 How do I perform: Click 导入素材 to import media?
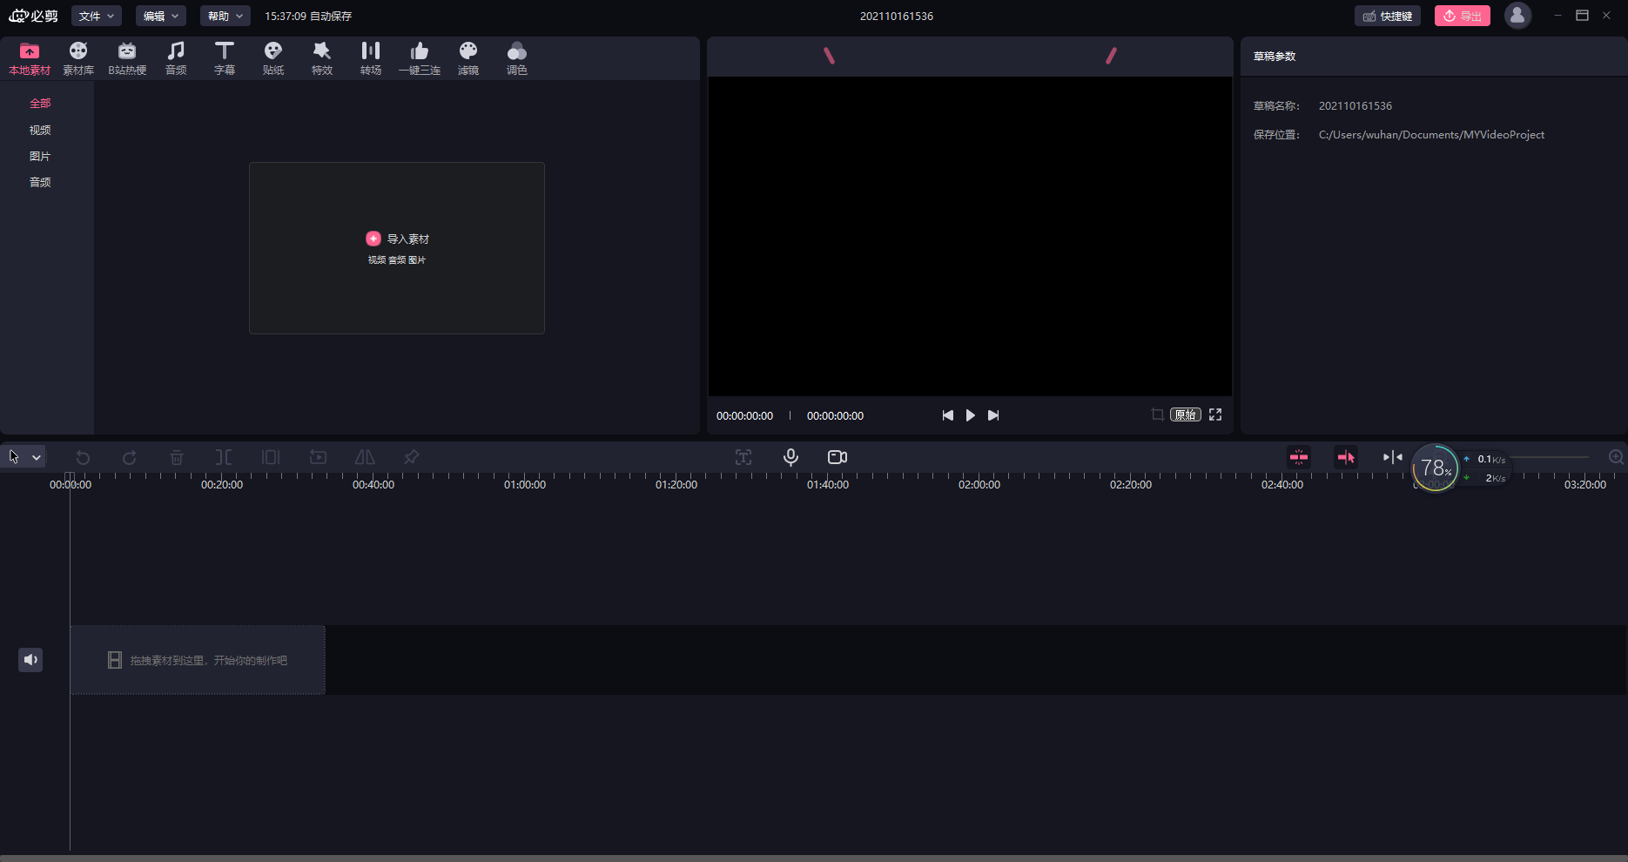(398, 239)
